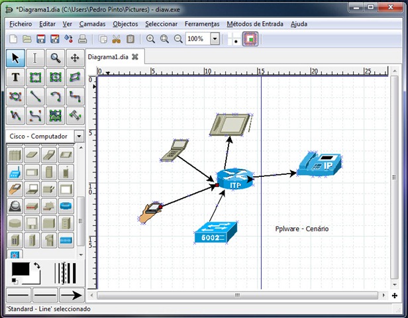The width and height of the screenshot is (408, 318).
Task: Open the Ferramentas menu
Action: pos(202,24)
